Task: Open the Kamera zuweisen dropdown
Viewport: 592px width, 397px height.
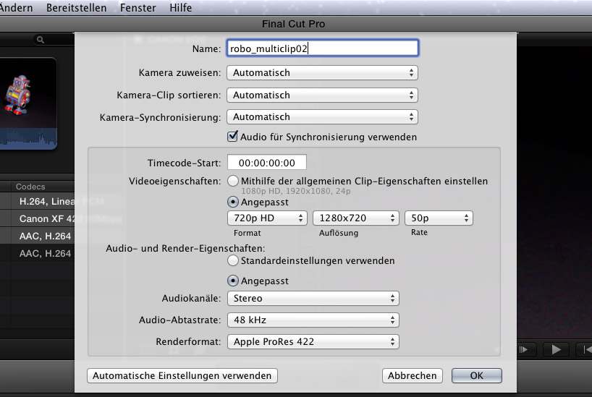Action: pos(322,73)
